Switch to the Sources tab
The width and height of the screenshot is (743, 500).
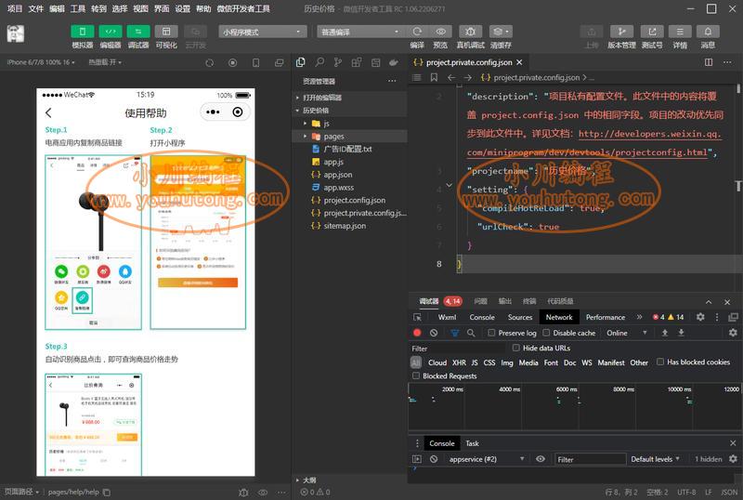[520, 317]
